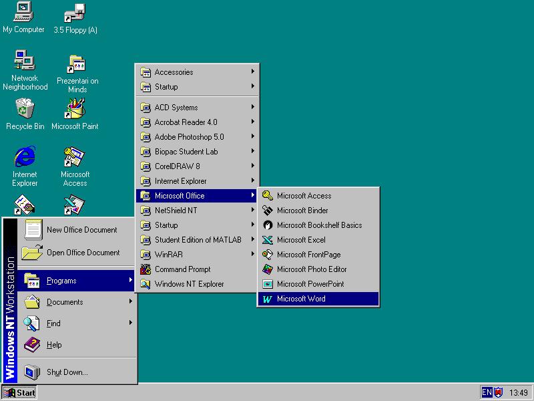This screenshot has width=534, height=401.
Task: Choose Shut Down... from Start menu
Action: coord(77,372)
